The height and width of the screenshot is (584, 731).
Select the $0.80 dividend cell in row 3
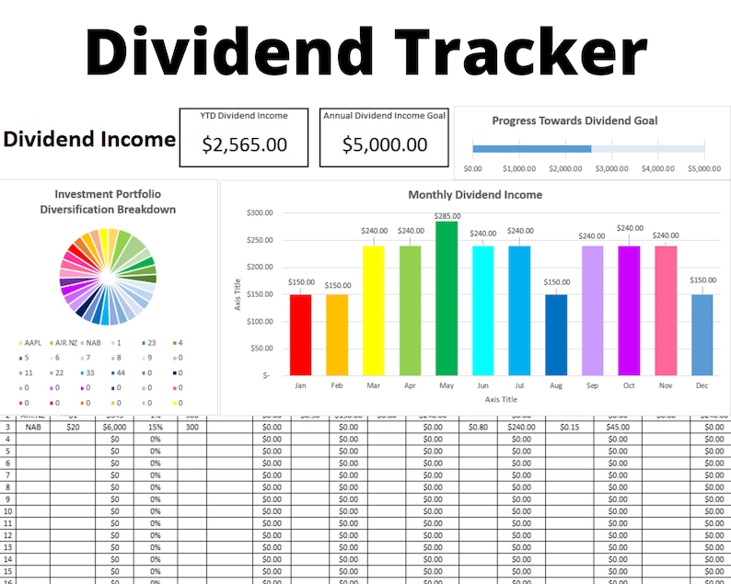click(479, 427)
